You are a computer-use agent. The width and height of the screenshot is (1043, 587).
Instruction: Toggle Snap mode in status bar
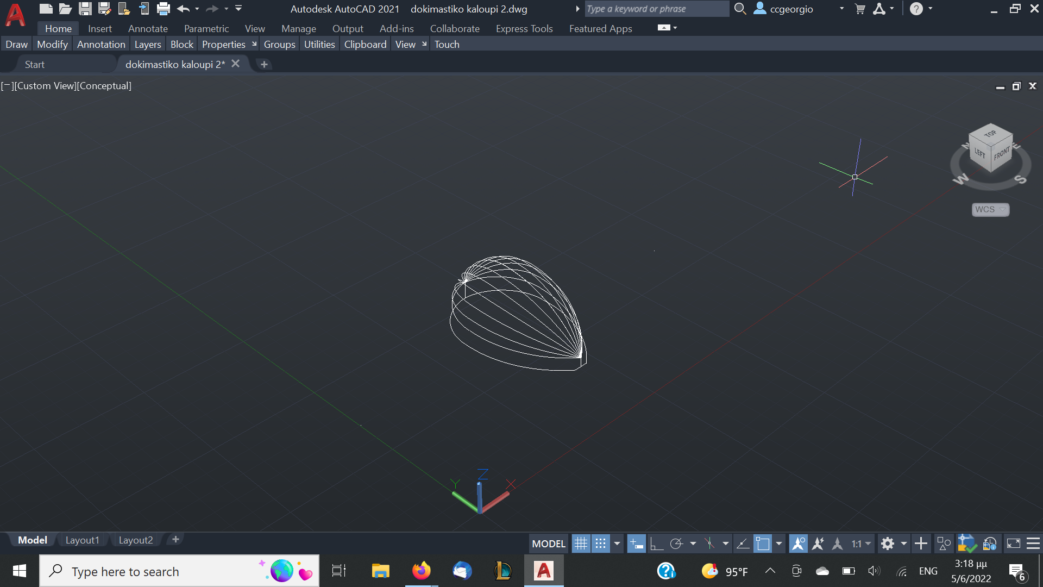coord(600,544)
